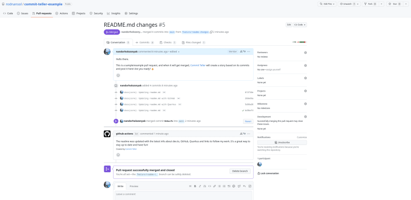The width and height of the screenshot is (411, 200).
Task: Click the Unsubscribe button
Action: click(282, 142)
